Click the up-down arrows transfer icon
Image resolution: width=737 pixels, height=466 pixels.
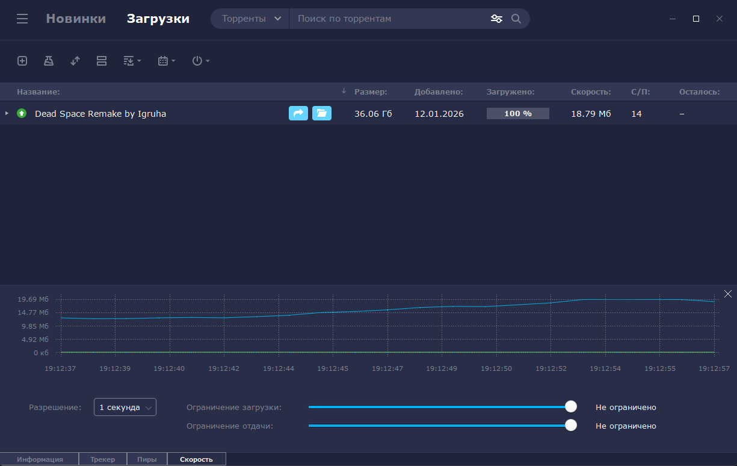pyautogui.click(x=75, y=61)
